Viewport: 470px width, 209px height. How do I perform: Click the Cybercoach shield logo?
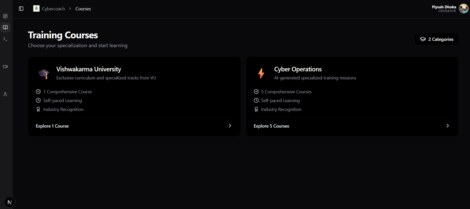click(37, 9)
